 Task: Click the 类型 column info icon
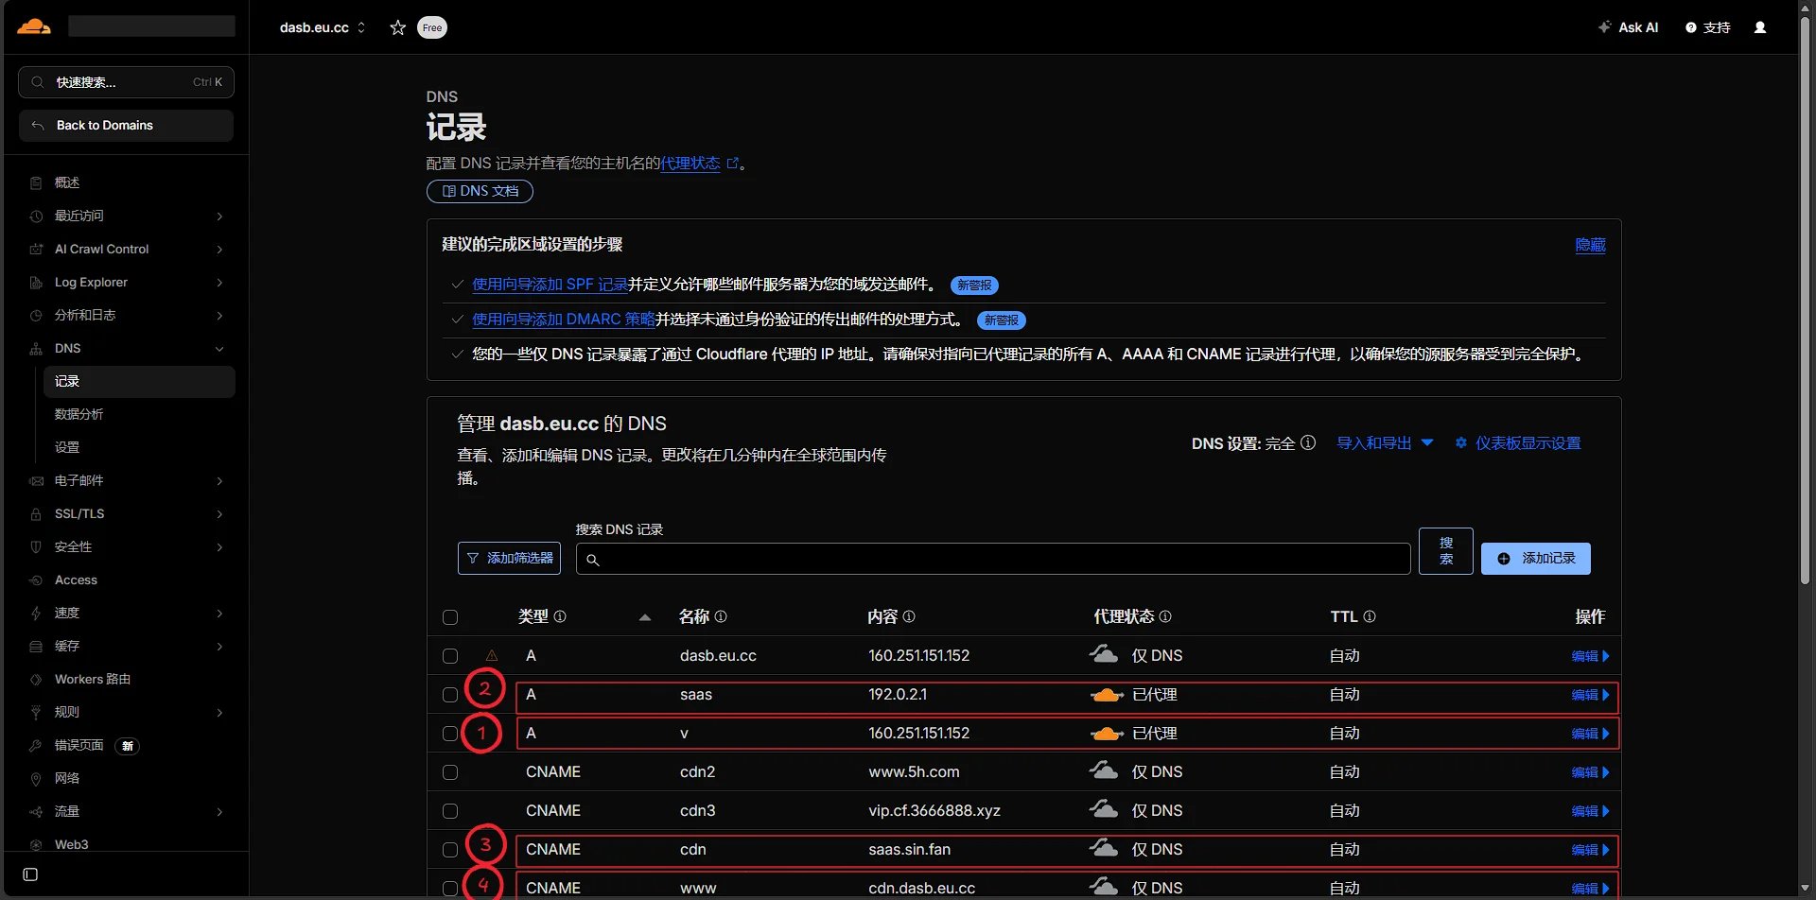pyautogui.click(x=560, y=616)
